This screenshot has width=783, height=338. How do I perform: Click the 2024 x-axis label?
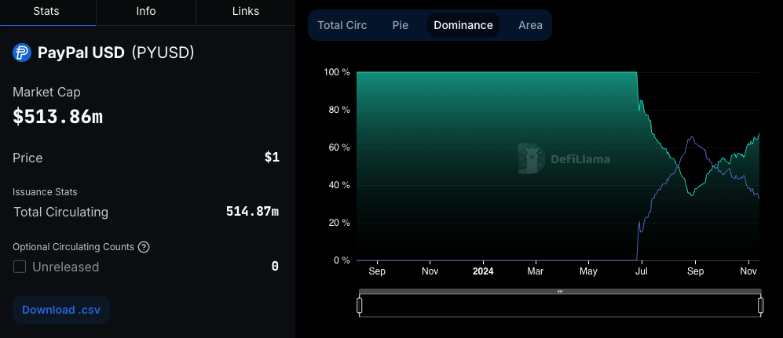pyautogui.click(x=483, y=271)
